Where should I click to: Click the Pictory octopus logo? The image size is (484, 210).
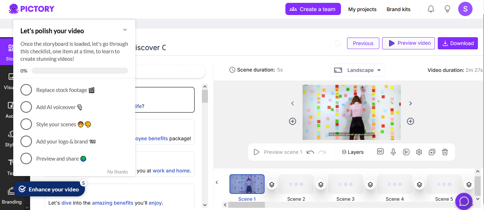(32, 9)
